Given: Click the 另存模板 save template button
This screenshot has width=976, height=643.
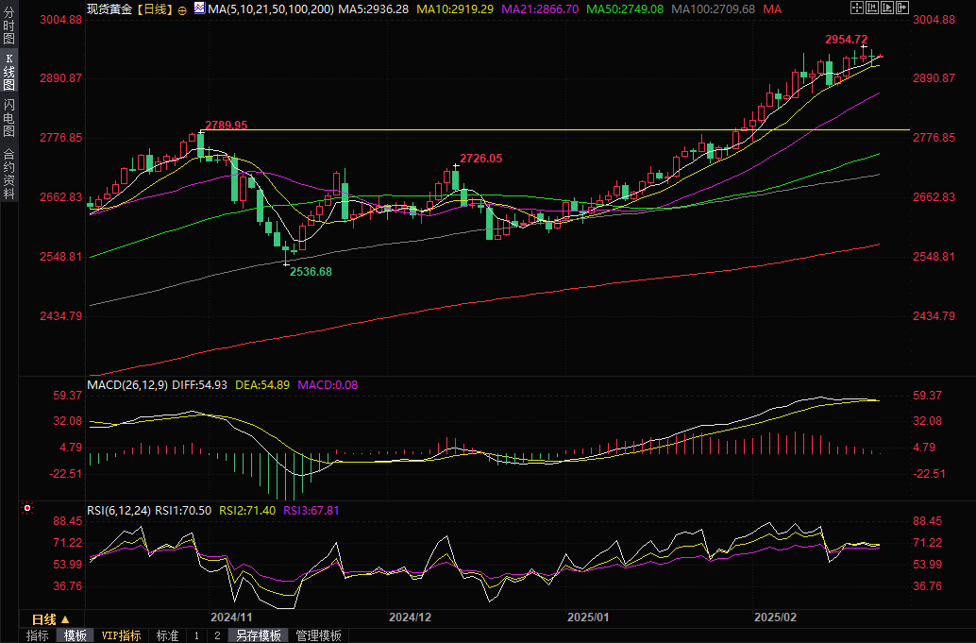Looking at the screenshot, I should [x=259, y=635].
